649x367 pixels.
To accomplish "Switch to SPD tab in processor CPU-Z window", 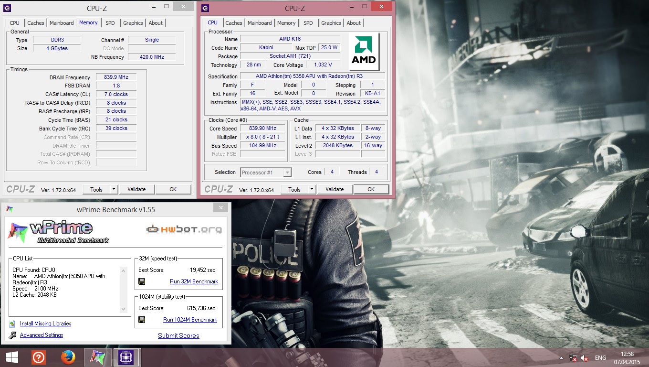I will (x=308, y=23).
